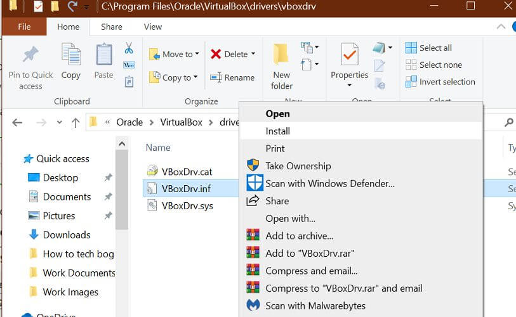
Task: Expand the Delete dropdown arrow
Action: 253,54
